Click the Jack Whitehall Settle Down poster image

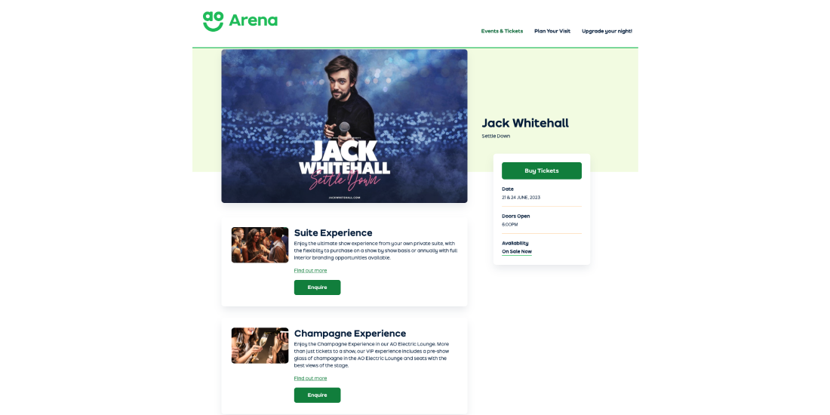tap(344, 126)
